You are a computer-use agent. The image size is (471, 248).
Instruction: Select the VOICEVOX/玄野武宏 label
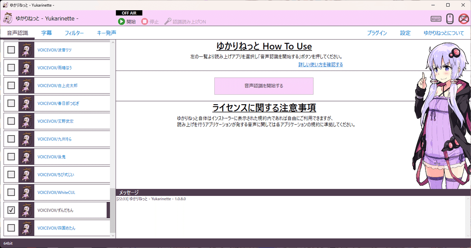[55, 121]
